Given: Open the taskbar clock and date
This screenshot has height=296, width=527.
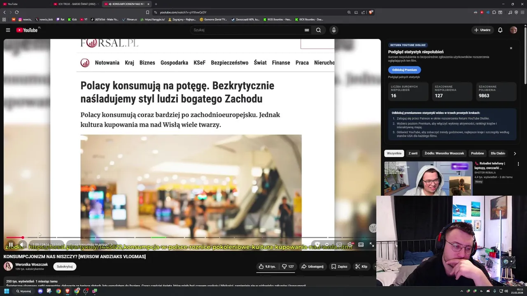Looking at the screenshot, I should [517, 291].
